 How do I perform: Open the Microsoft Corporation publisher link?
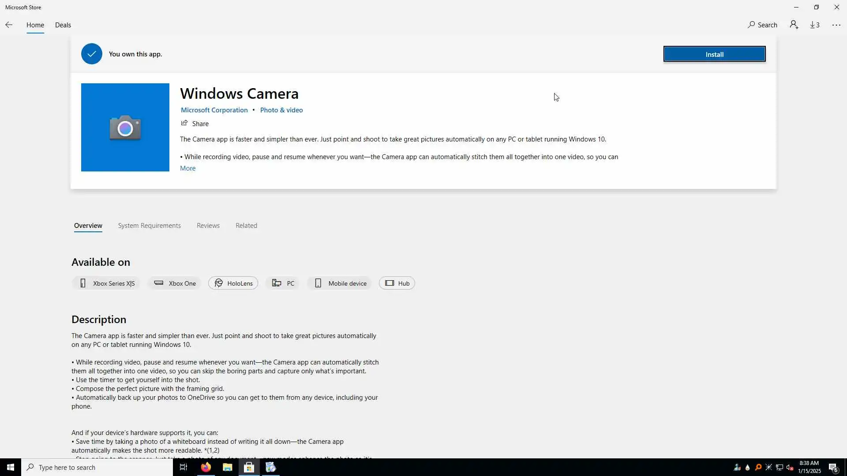point(214,110)
